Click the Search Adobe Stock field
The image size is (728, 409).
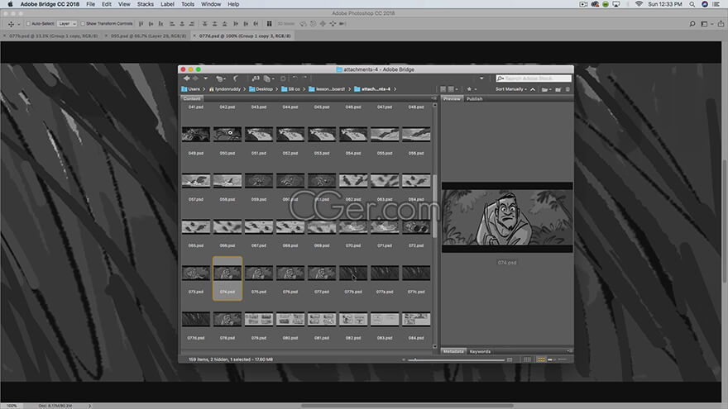(x=534, y=78)
